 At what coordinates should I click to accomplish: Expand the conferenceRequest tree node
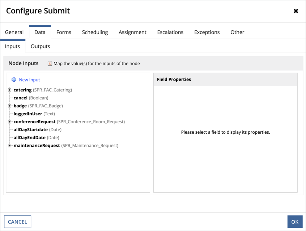coord(10,122)
